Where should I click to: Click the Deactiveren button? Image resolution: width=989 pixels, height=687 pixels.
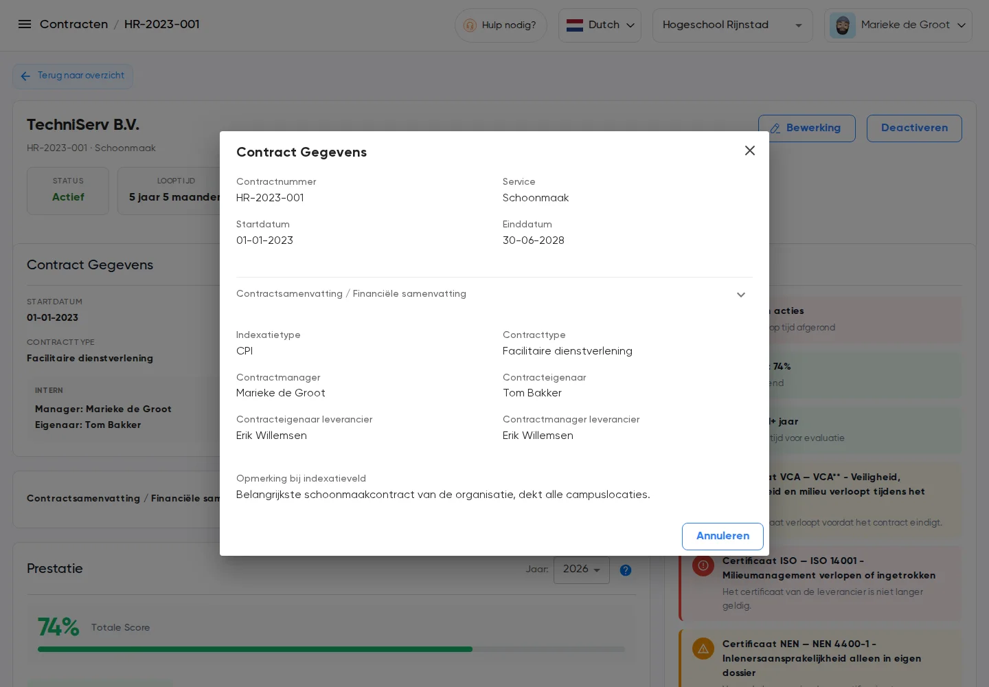(914, 128)
